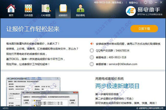Click the QQ group bell icon
The height and width of the screenshot is (110, 166).
[92, 50]
